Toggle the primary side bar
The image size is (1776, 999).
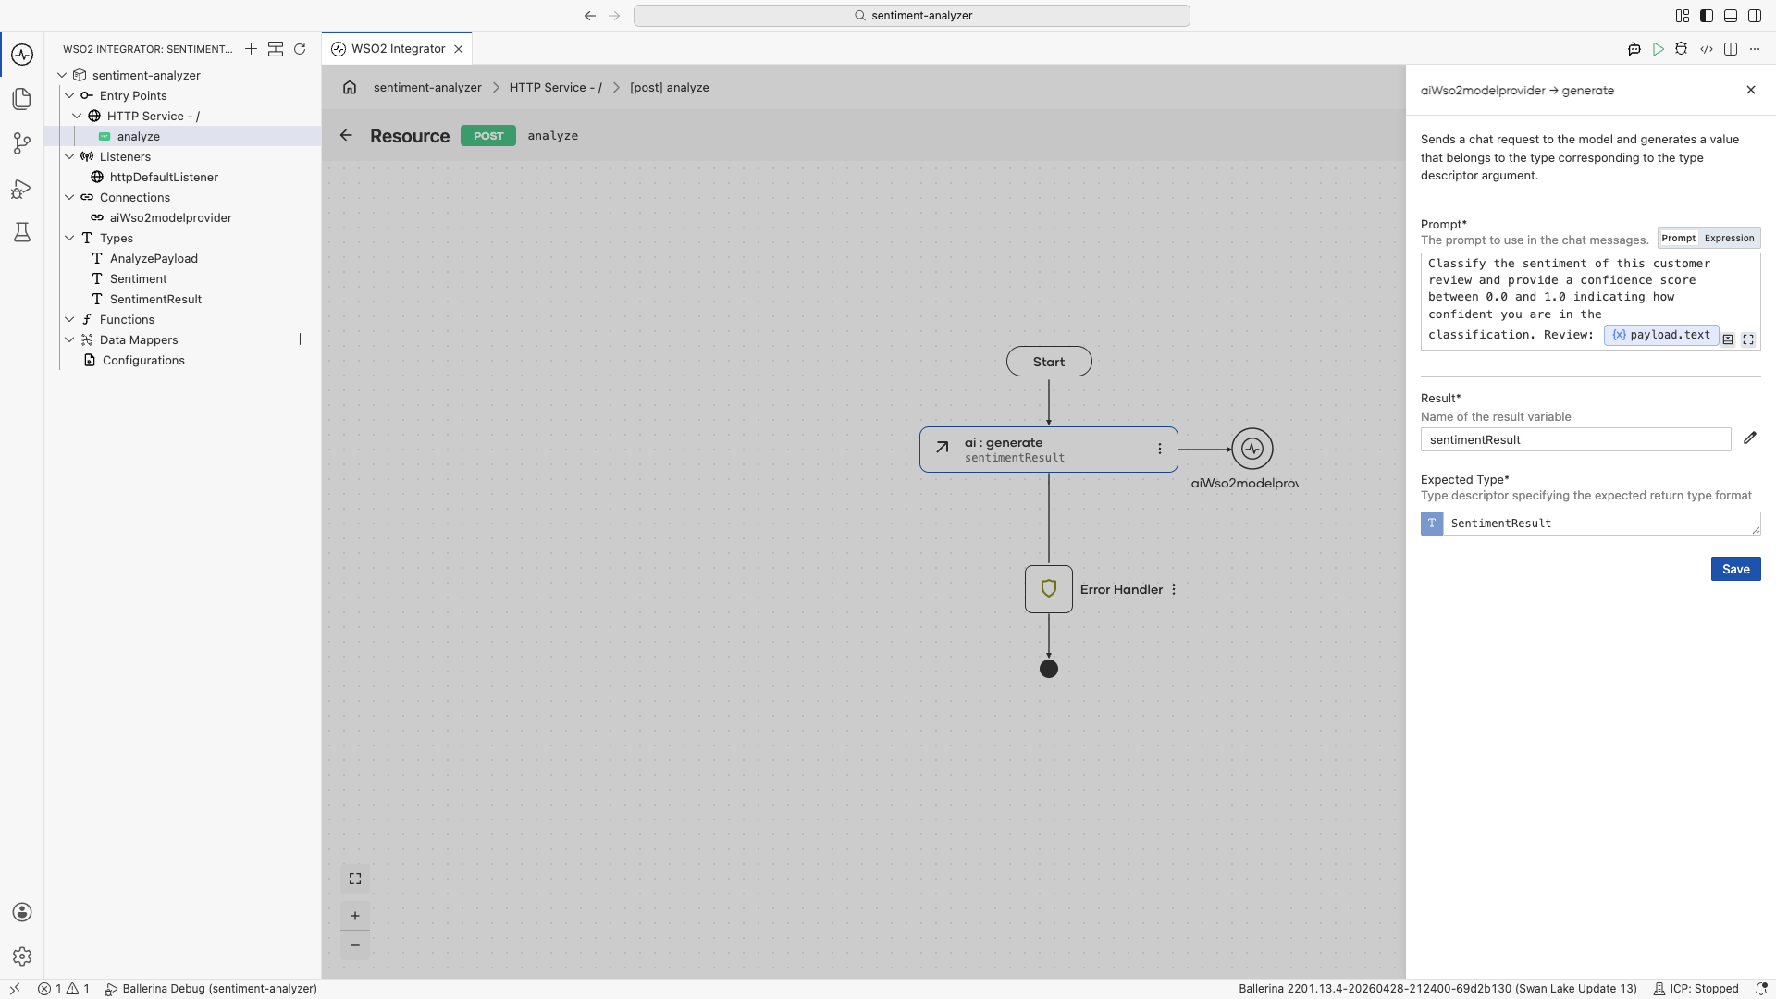pos(1707,16)
